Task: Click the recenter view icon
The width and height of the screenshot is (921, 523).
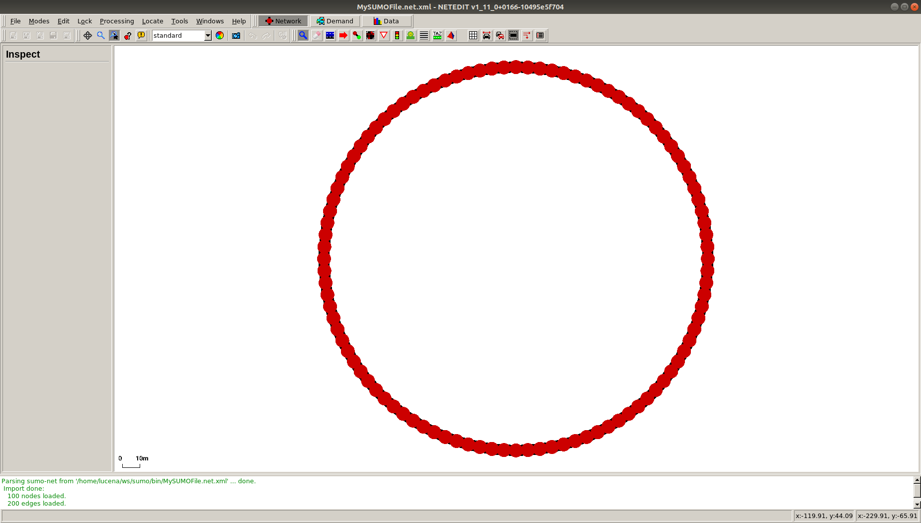Action: pyautogui.click(x=87, y=35)
